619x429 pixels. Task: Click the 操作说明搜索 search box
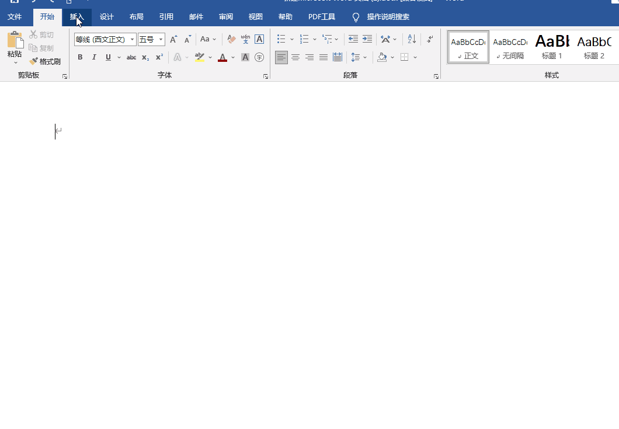[x=388, y=17]
